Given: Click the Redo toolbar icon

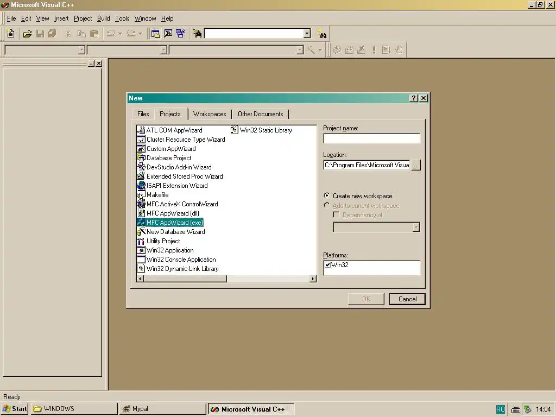Looking at the screenshot, I should (131, 34).
